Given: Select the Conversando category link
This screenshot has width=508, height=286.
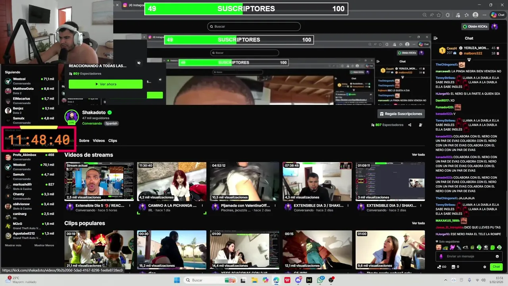Looking at the screenshot, I should pos(92,124).
